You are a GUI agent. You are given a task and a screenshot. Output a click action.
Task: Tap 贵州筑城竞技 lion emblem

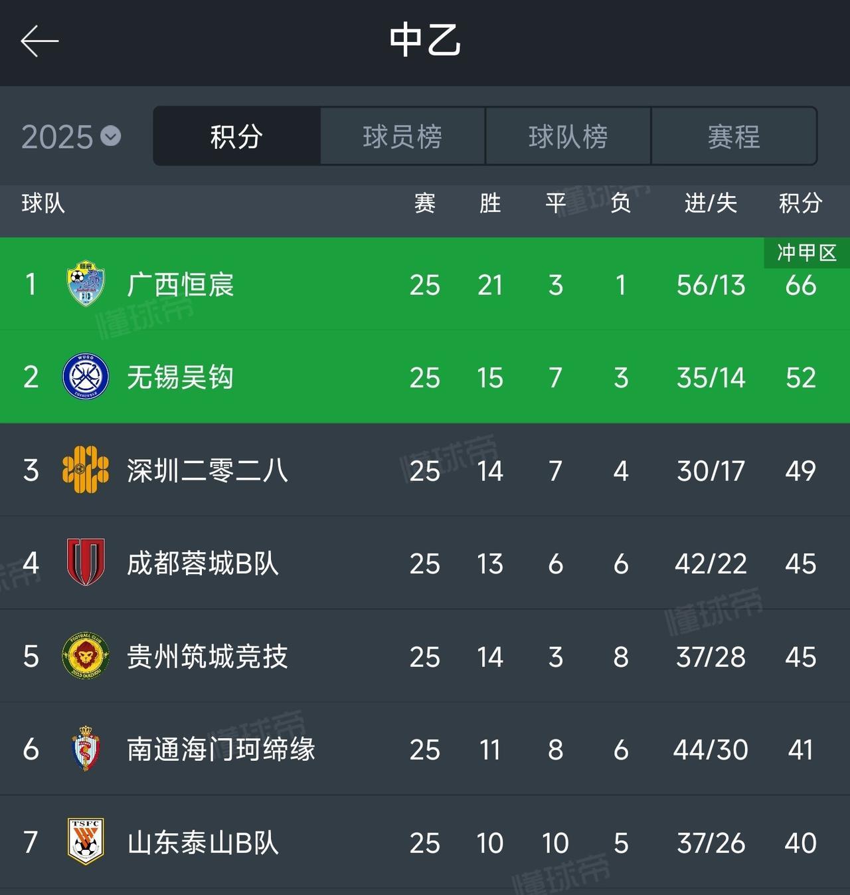coord(86,656)
